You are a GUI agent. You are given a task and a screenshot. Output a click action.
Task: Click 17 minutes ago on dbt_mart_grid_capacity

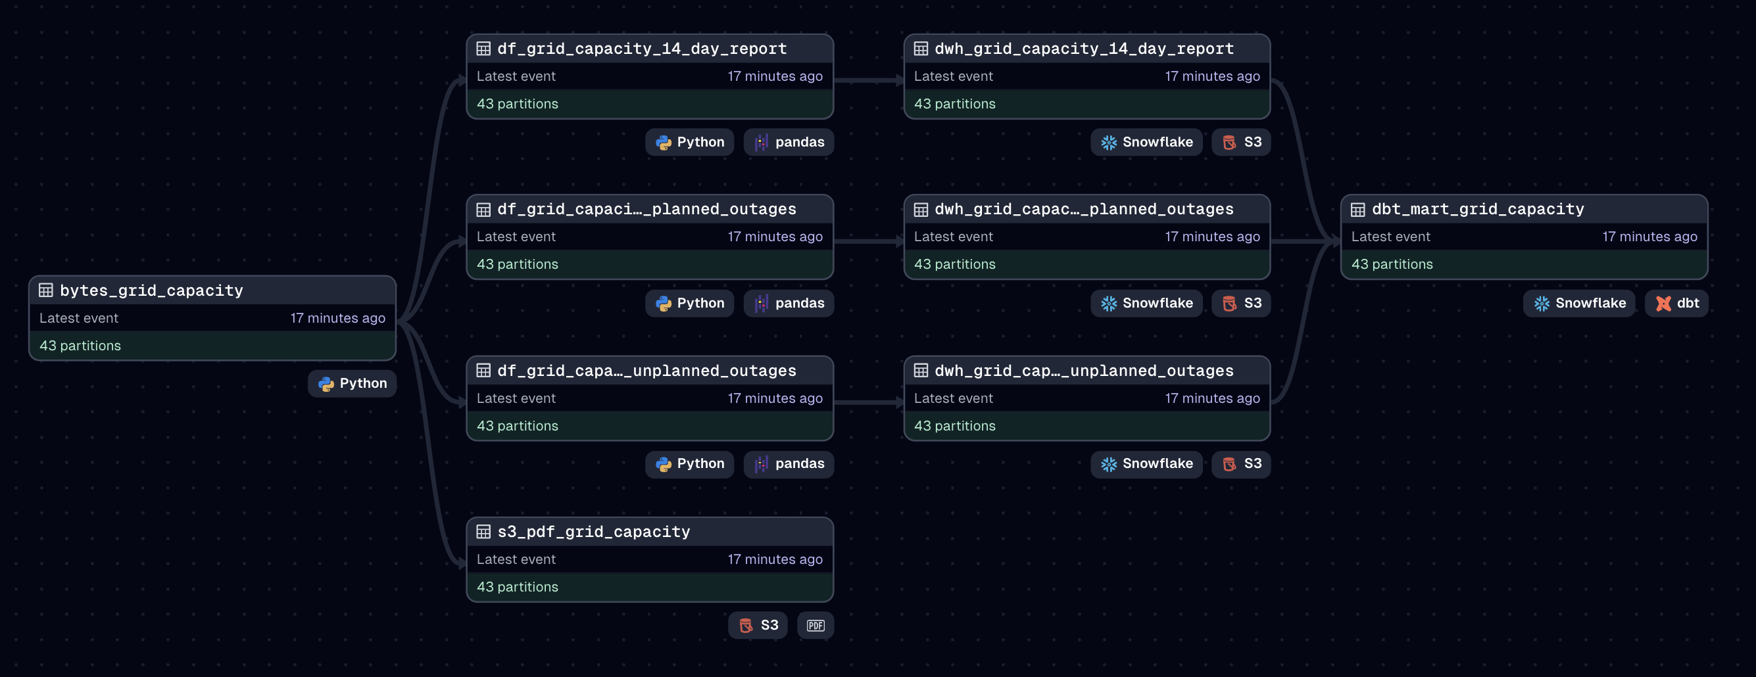click(1649, 237)
